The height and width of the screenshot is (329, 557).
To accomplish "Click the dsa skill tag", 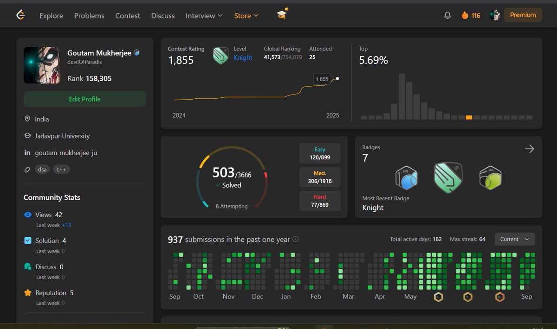I will [x=42, y=170].
